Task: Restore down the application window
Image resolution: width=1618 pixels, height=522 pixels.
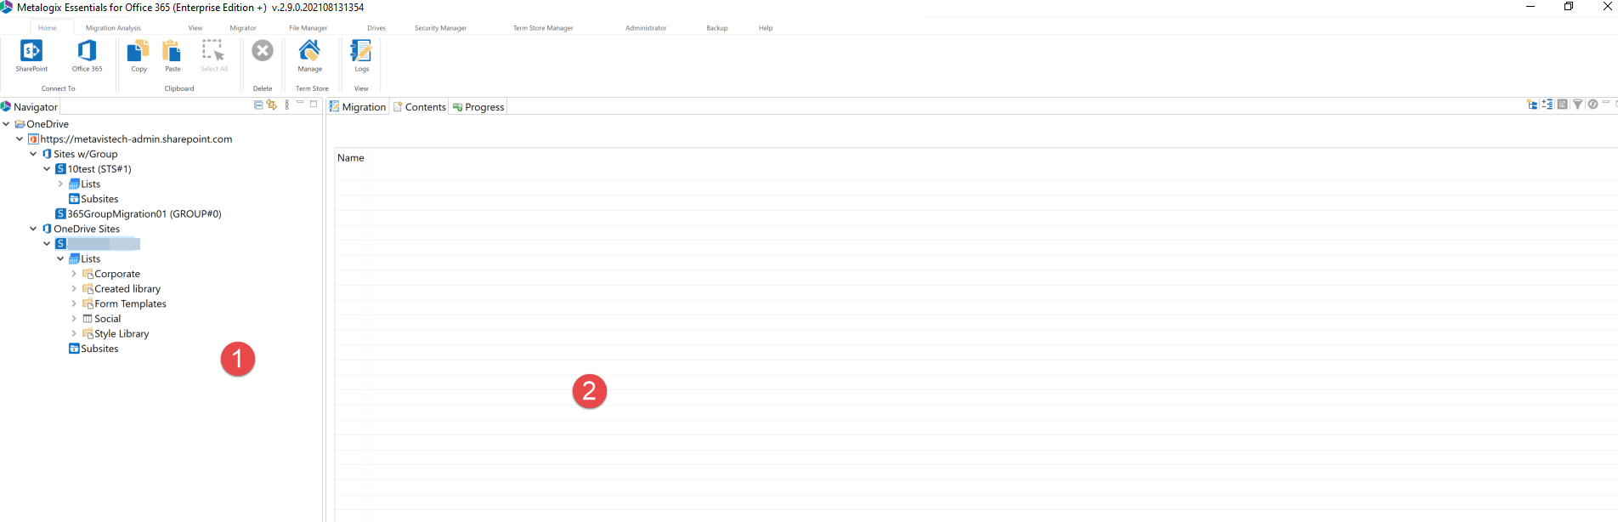Action: coord(1569,7)
